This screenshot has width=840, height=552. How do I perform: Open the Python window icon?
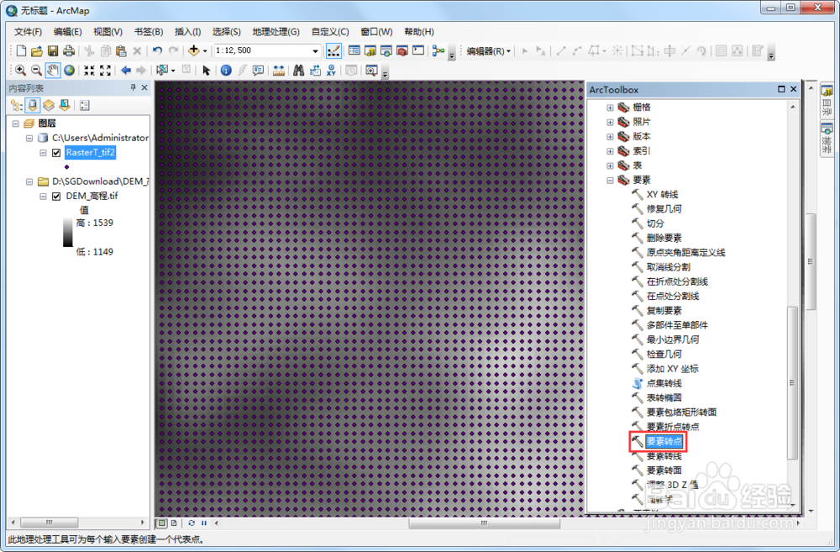(418, 51)
